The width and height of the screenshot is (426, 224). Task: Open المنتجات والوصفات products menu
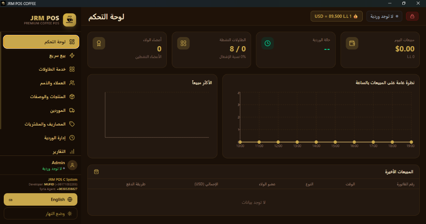tap(41, 97)
